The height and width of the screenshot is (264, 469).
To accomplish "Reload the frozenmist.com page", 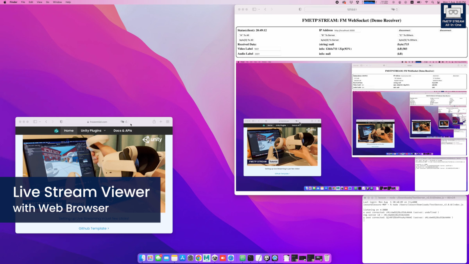I will click(126, 122).
